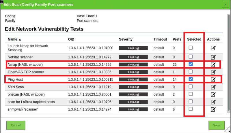Image resolution: width=231 pixels, height=133 pixels.
Task: Close the Edit Scan Config dialog
Action: pyautogui.click(x=225, y=4)
